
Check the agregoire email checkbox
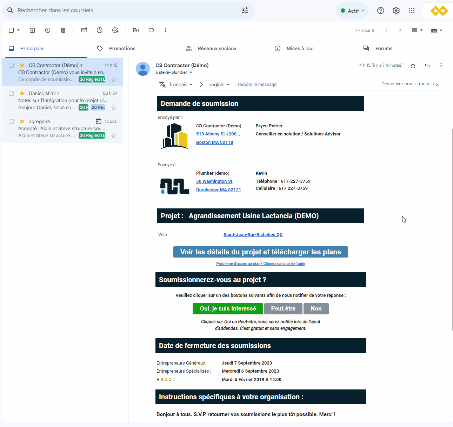(x=11, y=121)
